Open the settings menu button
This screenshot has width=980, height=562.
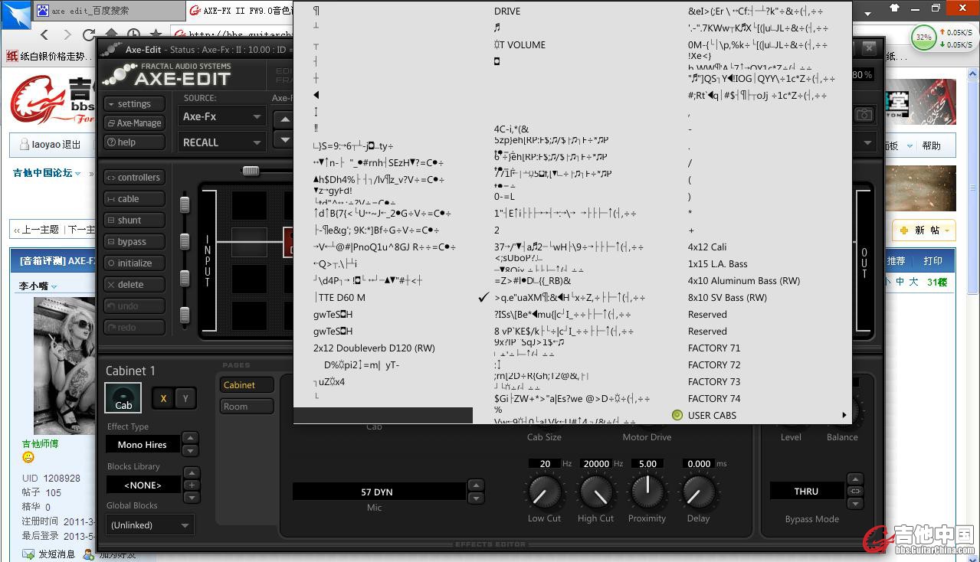click(x=135, y=104)
